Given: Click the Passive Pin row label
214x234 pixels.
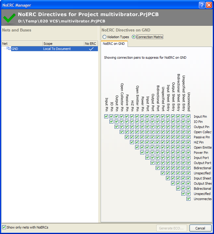Looking at the screenshot, I should click(x=202, y=137).
